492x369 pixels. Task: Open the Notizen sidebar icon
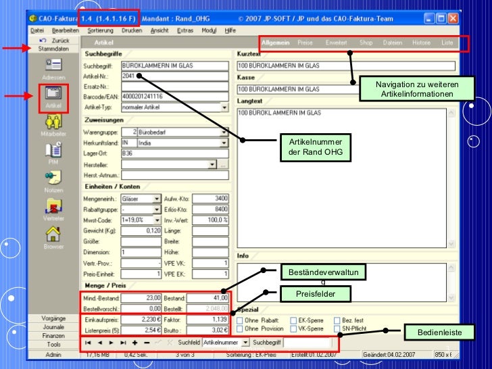(x=53, y=178)
